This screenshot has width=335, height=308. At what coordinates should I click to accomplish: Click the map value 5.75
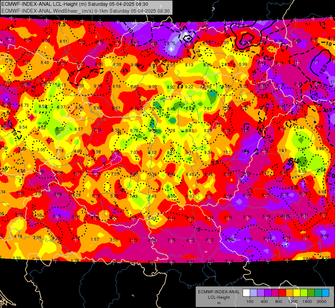coord(57,216)
